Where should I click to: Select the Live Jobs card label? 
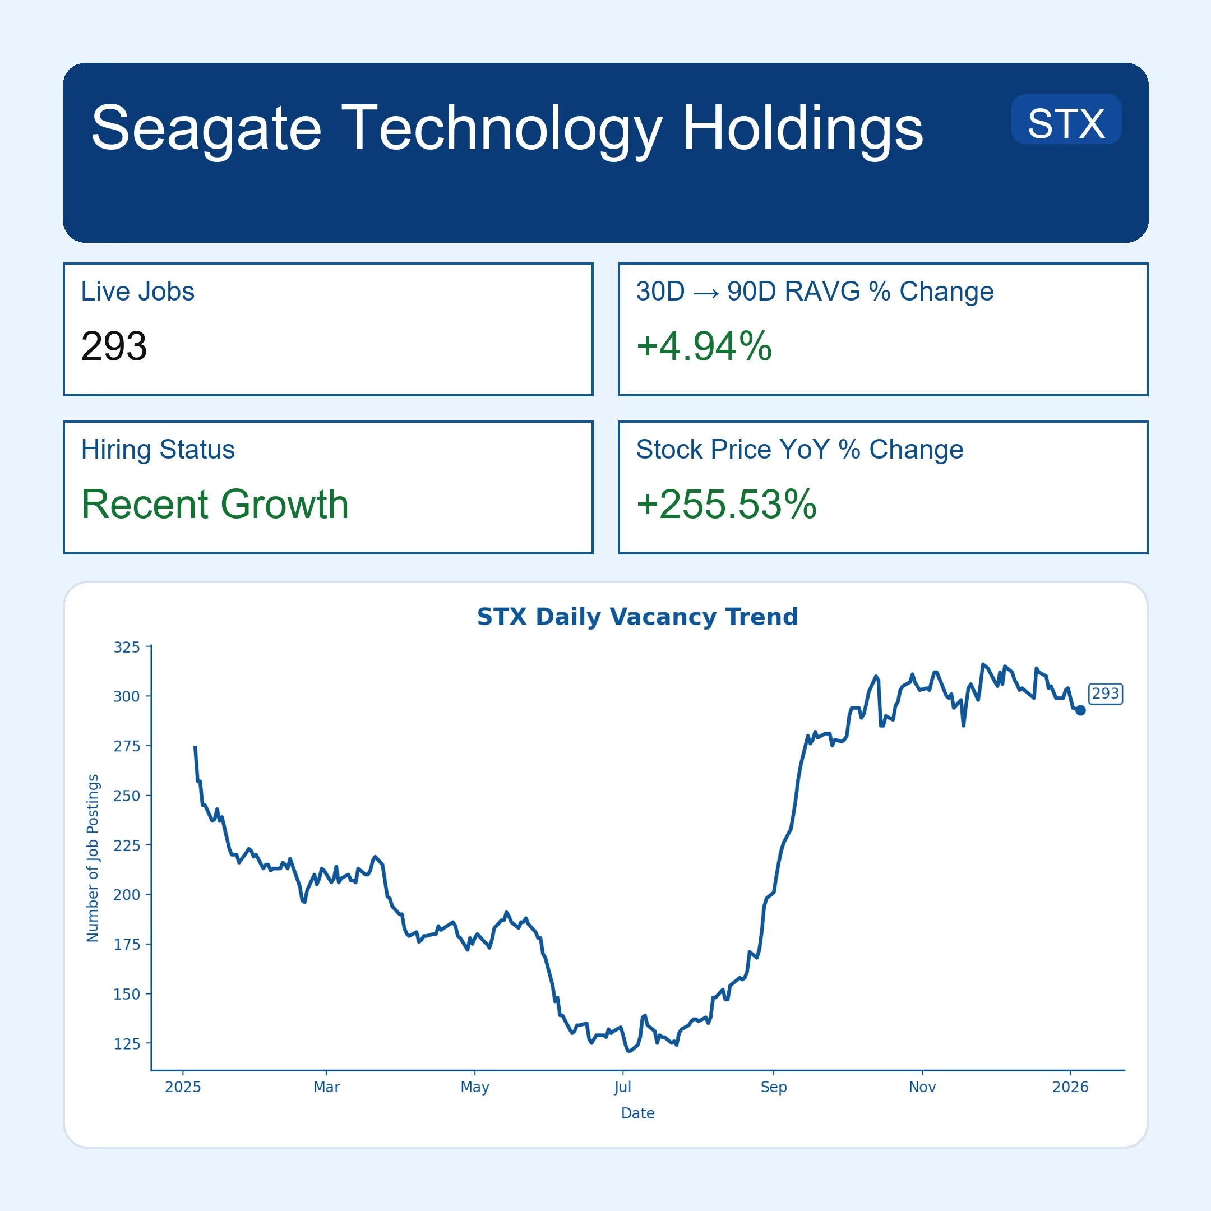[x=137, y=292]
